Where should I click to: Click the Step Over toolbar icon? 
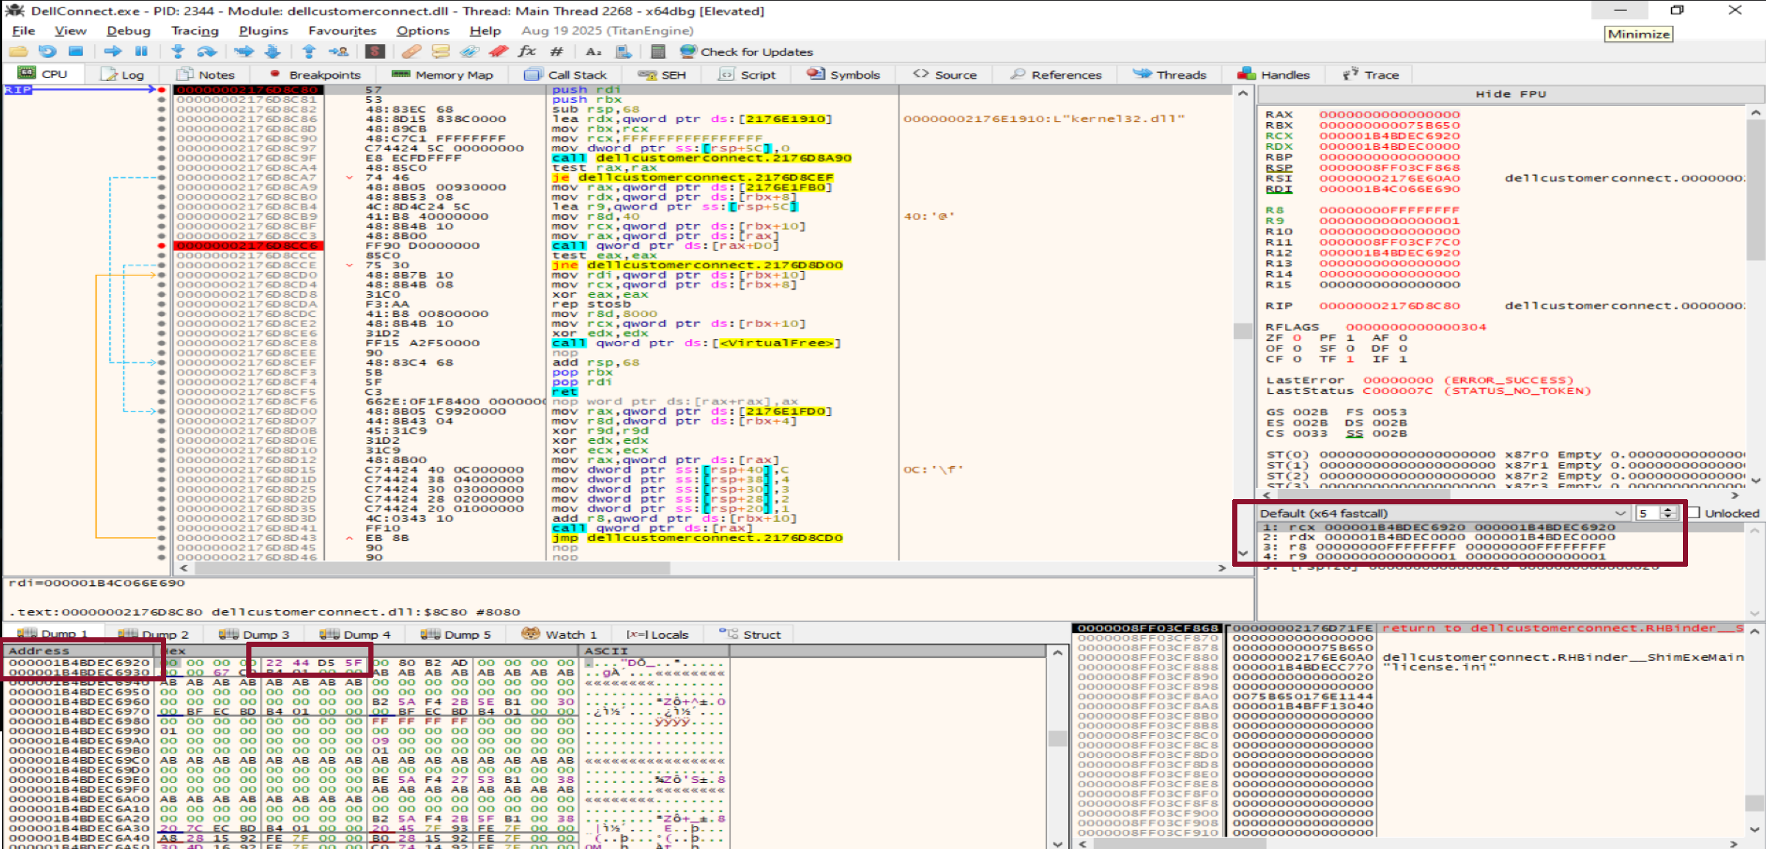tap(207, 51)
